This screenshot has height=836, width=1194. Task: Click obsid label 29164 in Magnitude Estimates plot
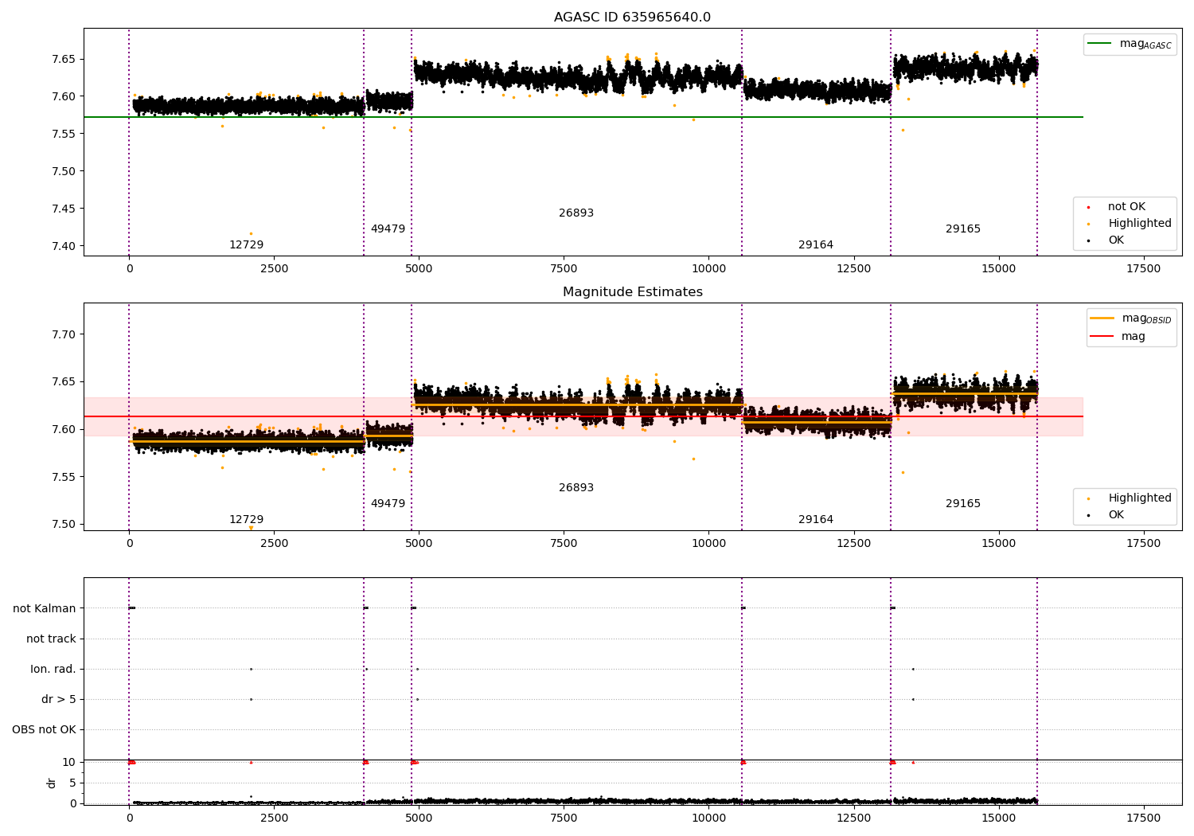point(816,520)
